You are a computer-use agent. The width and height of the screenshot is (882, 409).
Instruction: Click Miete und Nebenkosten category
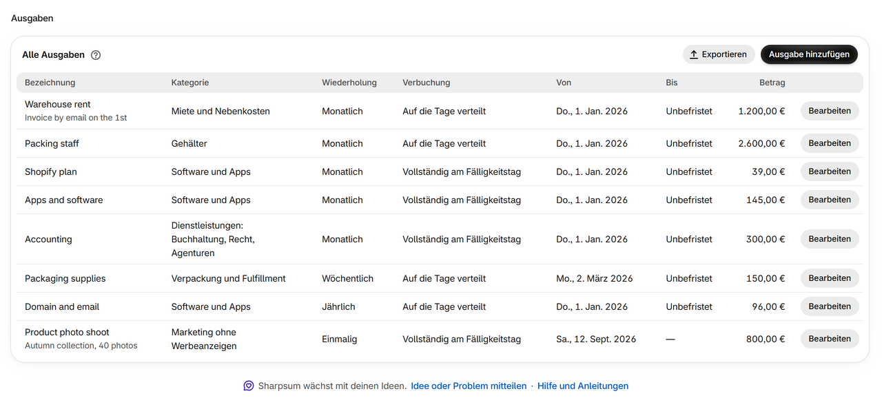pyautogui.click(x=220, y=112)
